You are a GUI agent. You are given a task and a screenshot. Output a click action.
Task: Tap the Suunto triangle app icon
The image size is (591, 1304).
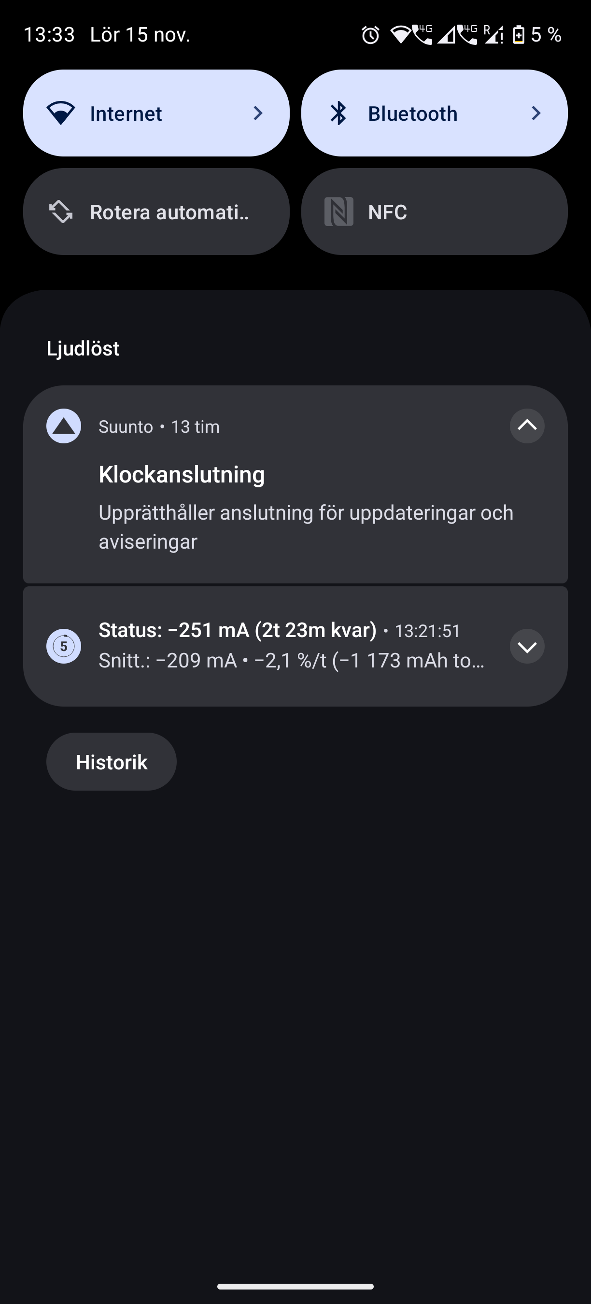[64, 426]
